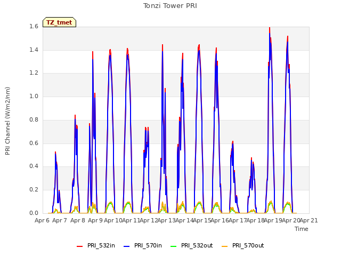This screenshot has height=256, width=341.
Task: Toggle PRI_532in series via legend text
Action: click(x=101, y=245)
